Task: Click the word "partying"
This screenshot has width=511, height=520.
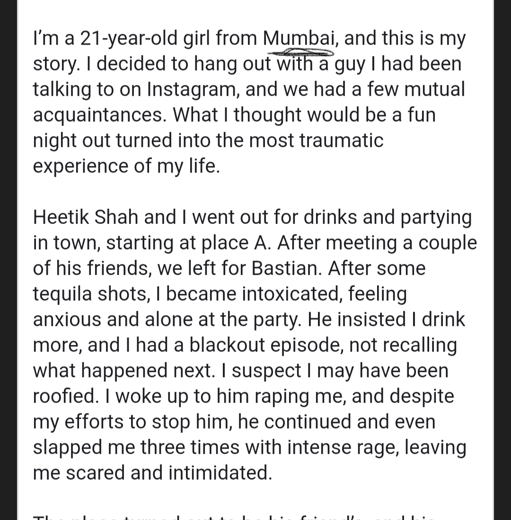Action: [x=436, y=218]
